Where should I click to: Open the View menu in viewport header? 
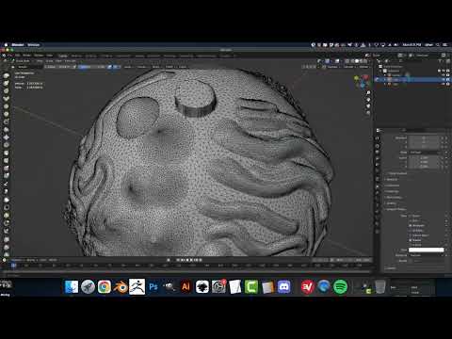(x=40, y=61)
